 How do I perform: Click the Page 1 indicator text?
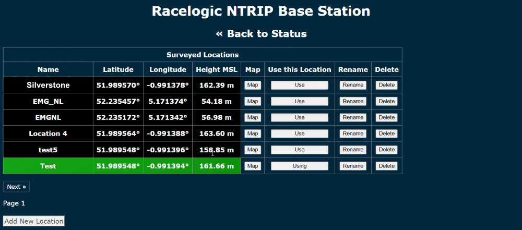14,203
